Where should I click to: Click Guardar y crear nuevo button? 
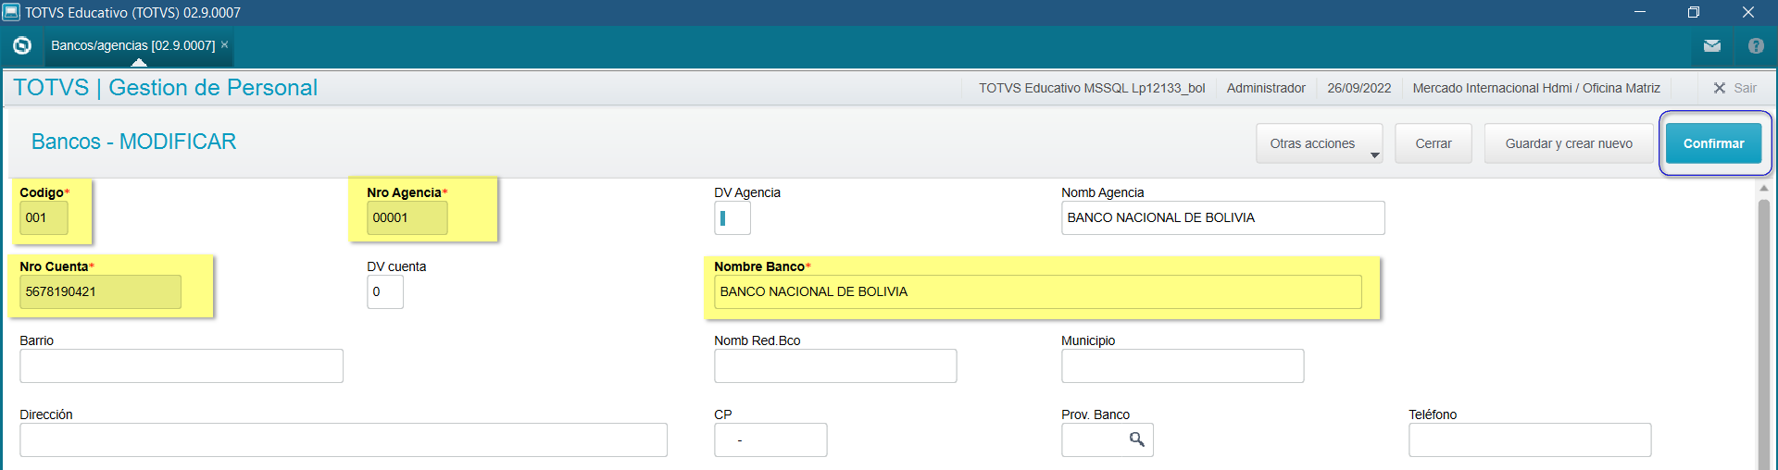pos(1569,143)
